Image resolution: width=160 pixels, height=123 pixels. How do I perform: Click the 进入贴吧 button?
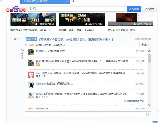(x=134, y=9)
